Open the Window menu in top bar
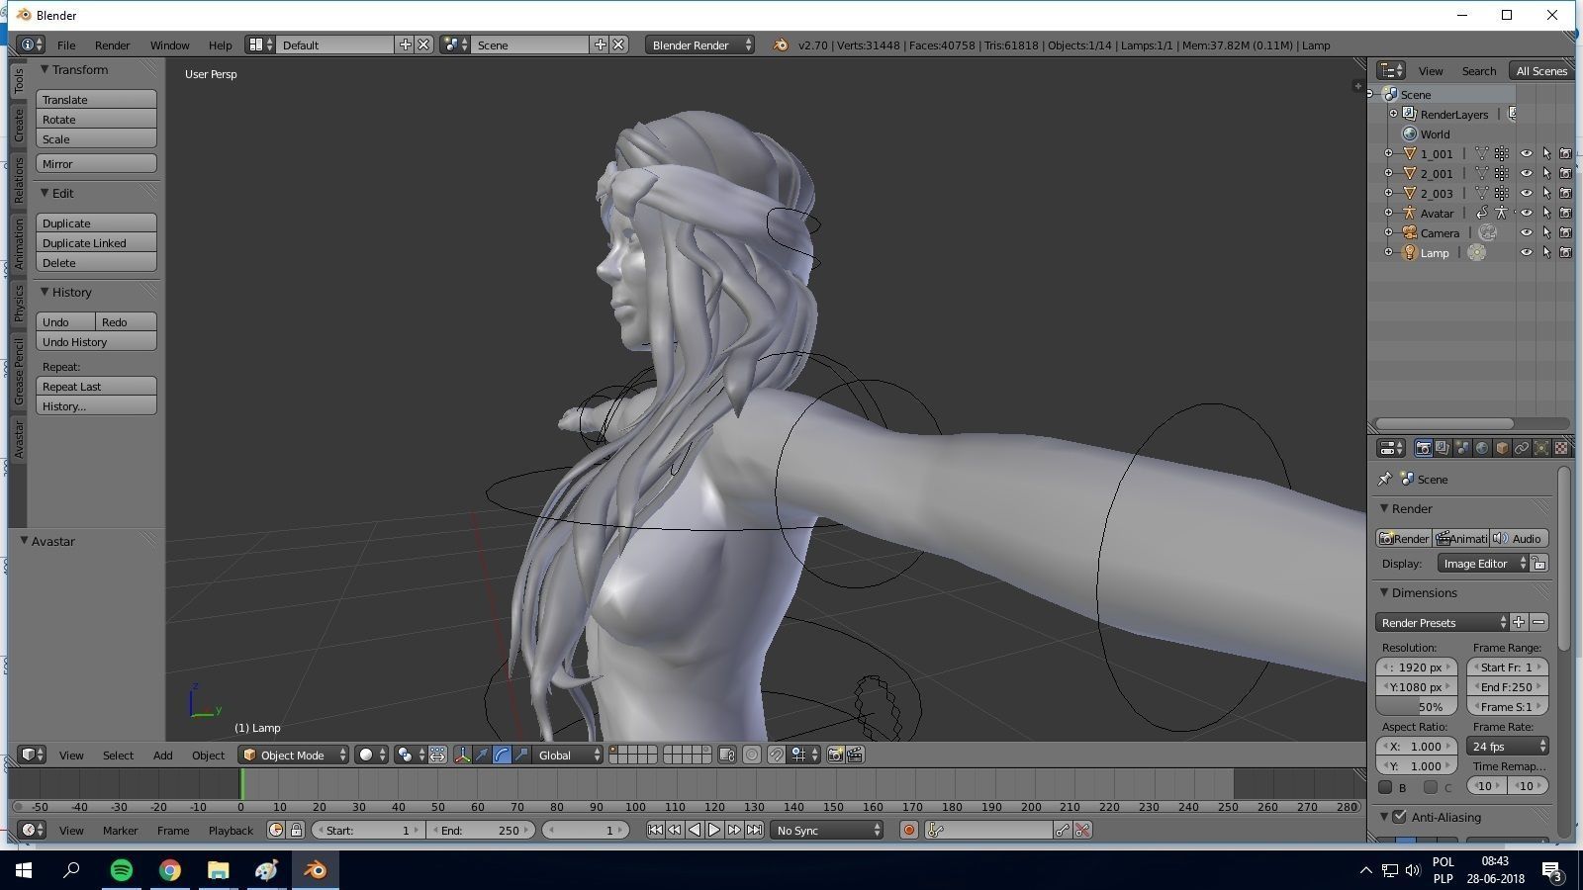The width and height of the screenshot is (1583, 890). (x=169, y=44)
